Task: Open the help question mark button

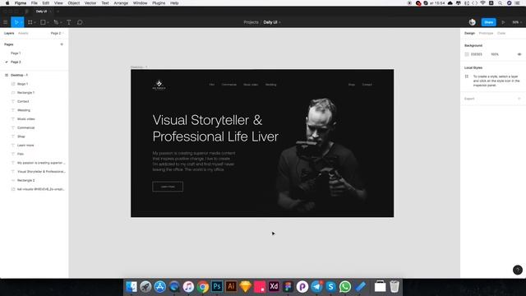Action: 518,270
